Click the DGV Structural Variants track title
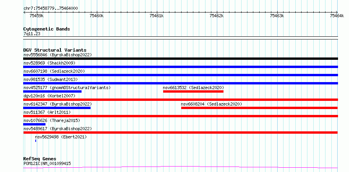 point(55,50)
